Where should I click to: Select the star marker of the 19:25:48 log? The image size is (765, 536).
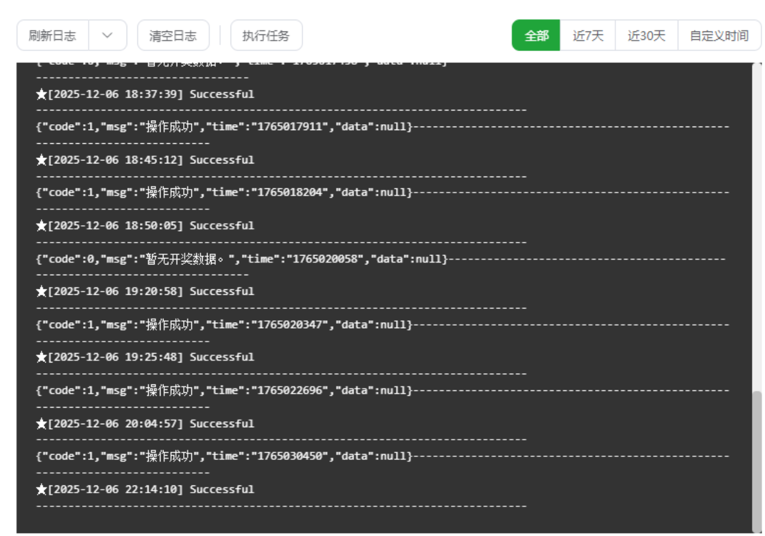tap(42, 357)
